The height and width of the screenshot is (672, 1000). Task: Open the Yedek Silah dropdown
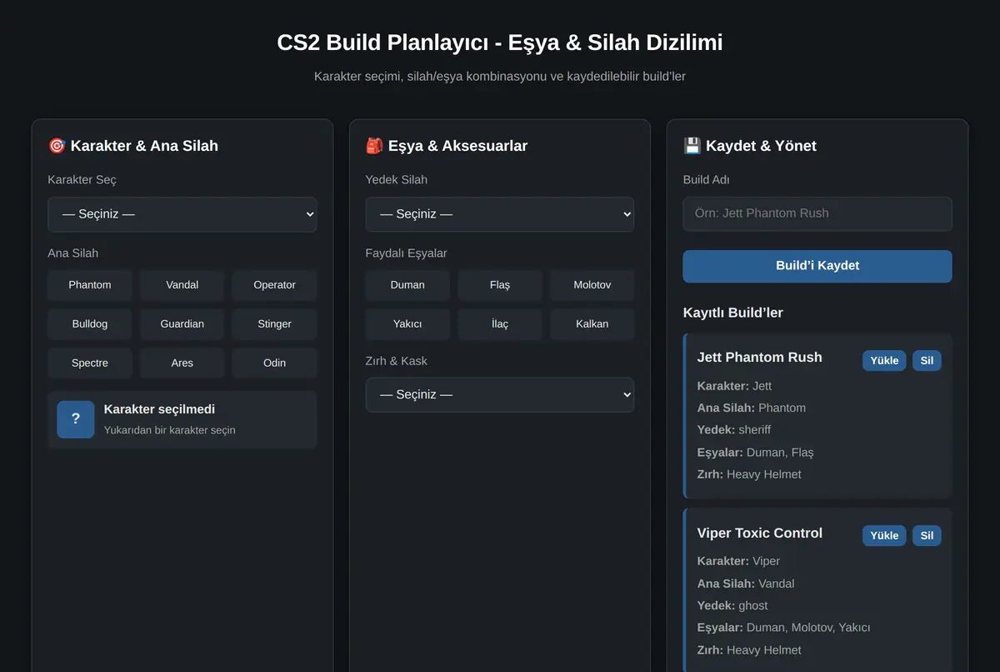coord(499,214)
